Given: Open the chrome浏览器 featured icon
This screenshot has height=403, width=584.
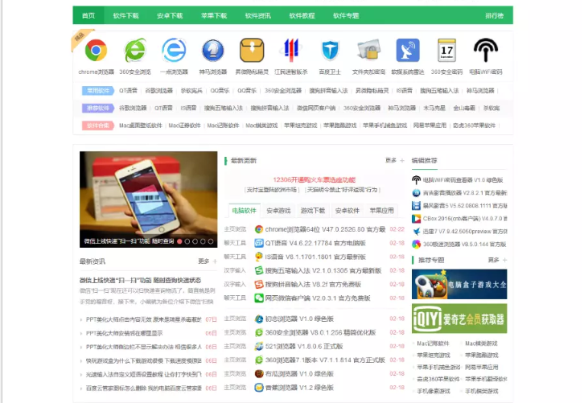Looking at the screenshot, I should tap(96, 51).
